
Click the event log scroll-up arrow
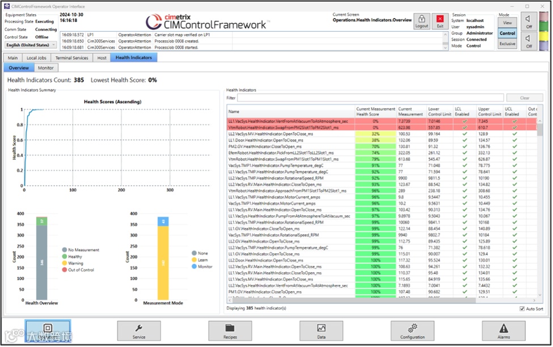coord(445,35)
